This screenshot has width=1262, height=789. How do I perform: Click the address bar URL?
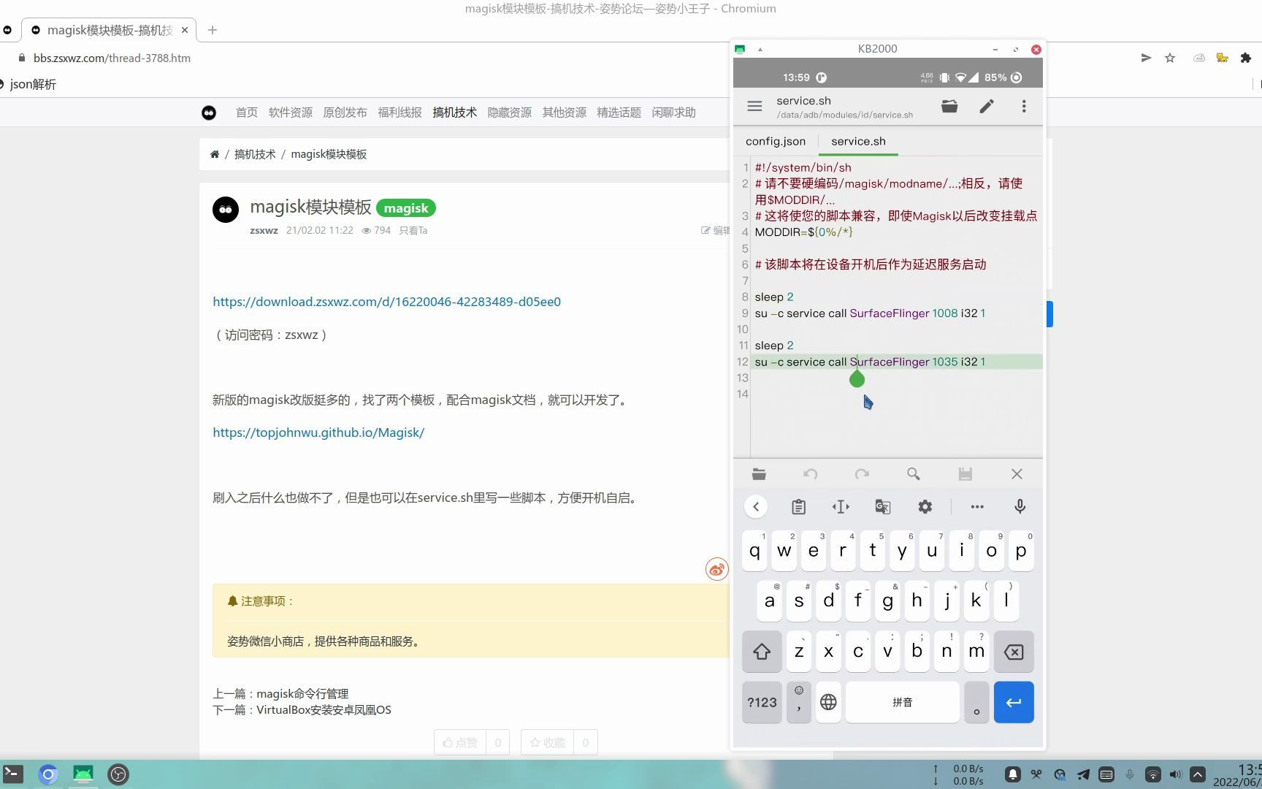(x=112, y=58)
